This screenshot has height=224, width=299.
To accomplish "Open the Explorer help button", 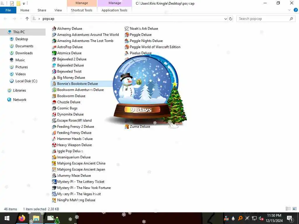I will tap(295, 10).
